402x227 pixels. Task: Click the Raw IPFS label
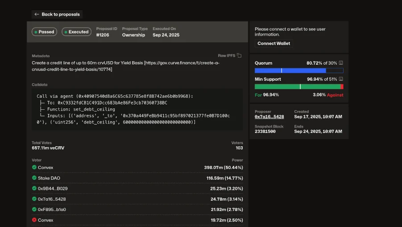(x=226, y=56)
